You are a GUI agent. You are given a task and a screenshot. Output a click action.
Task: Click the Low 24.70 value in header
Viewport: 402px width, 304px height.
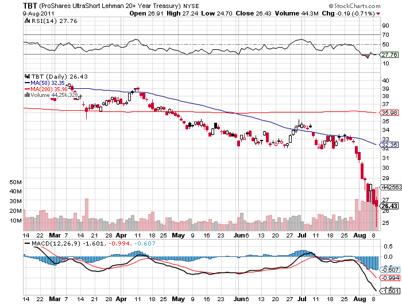217,13
